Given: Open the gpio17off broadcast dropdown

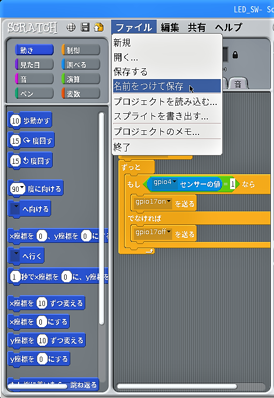Looking at the screenshot, I should [169, 232].
